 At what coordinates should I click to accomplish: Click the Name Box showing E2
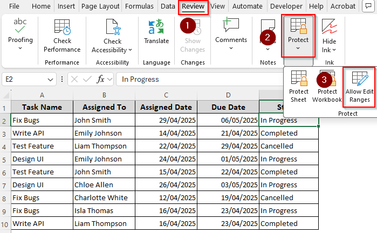click(x=24, y=79)
